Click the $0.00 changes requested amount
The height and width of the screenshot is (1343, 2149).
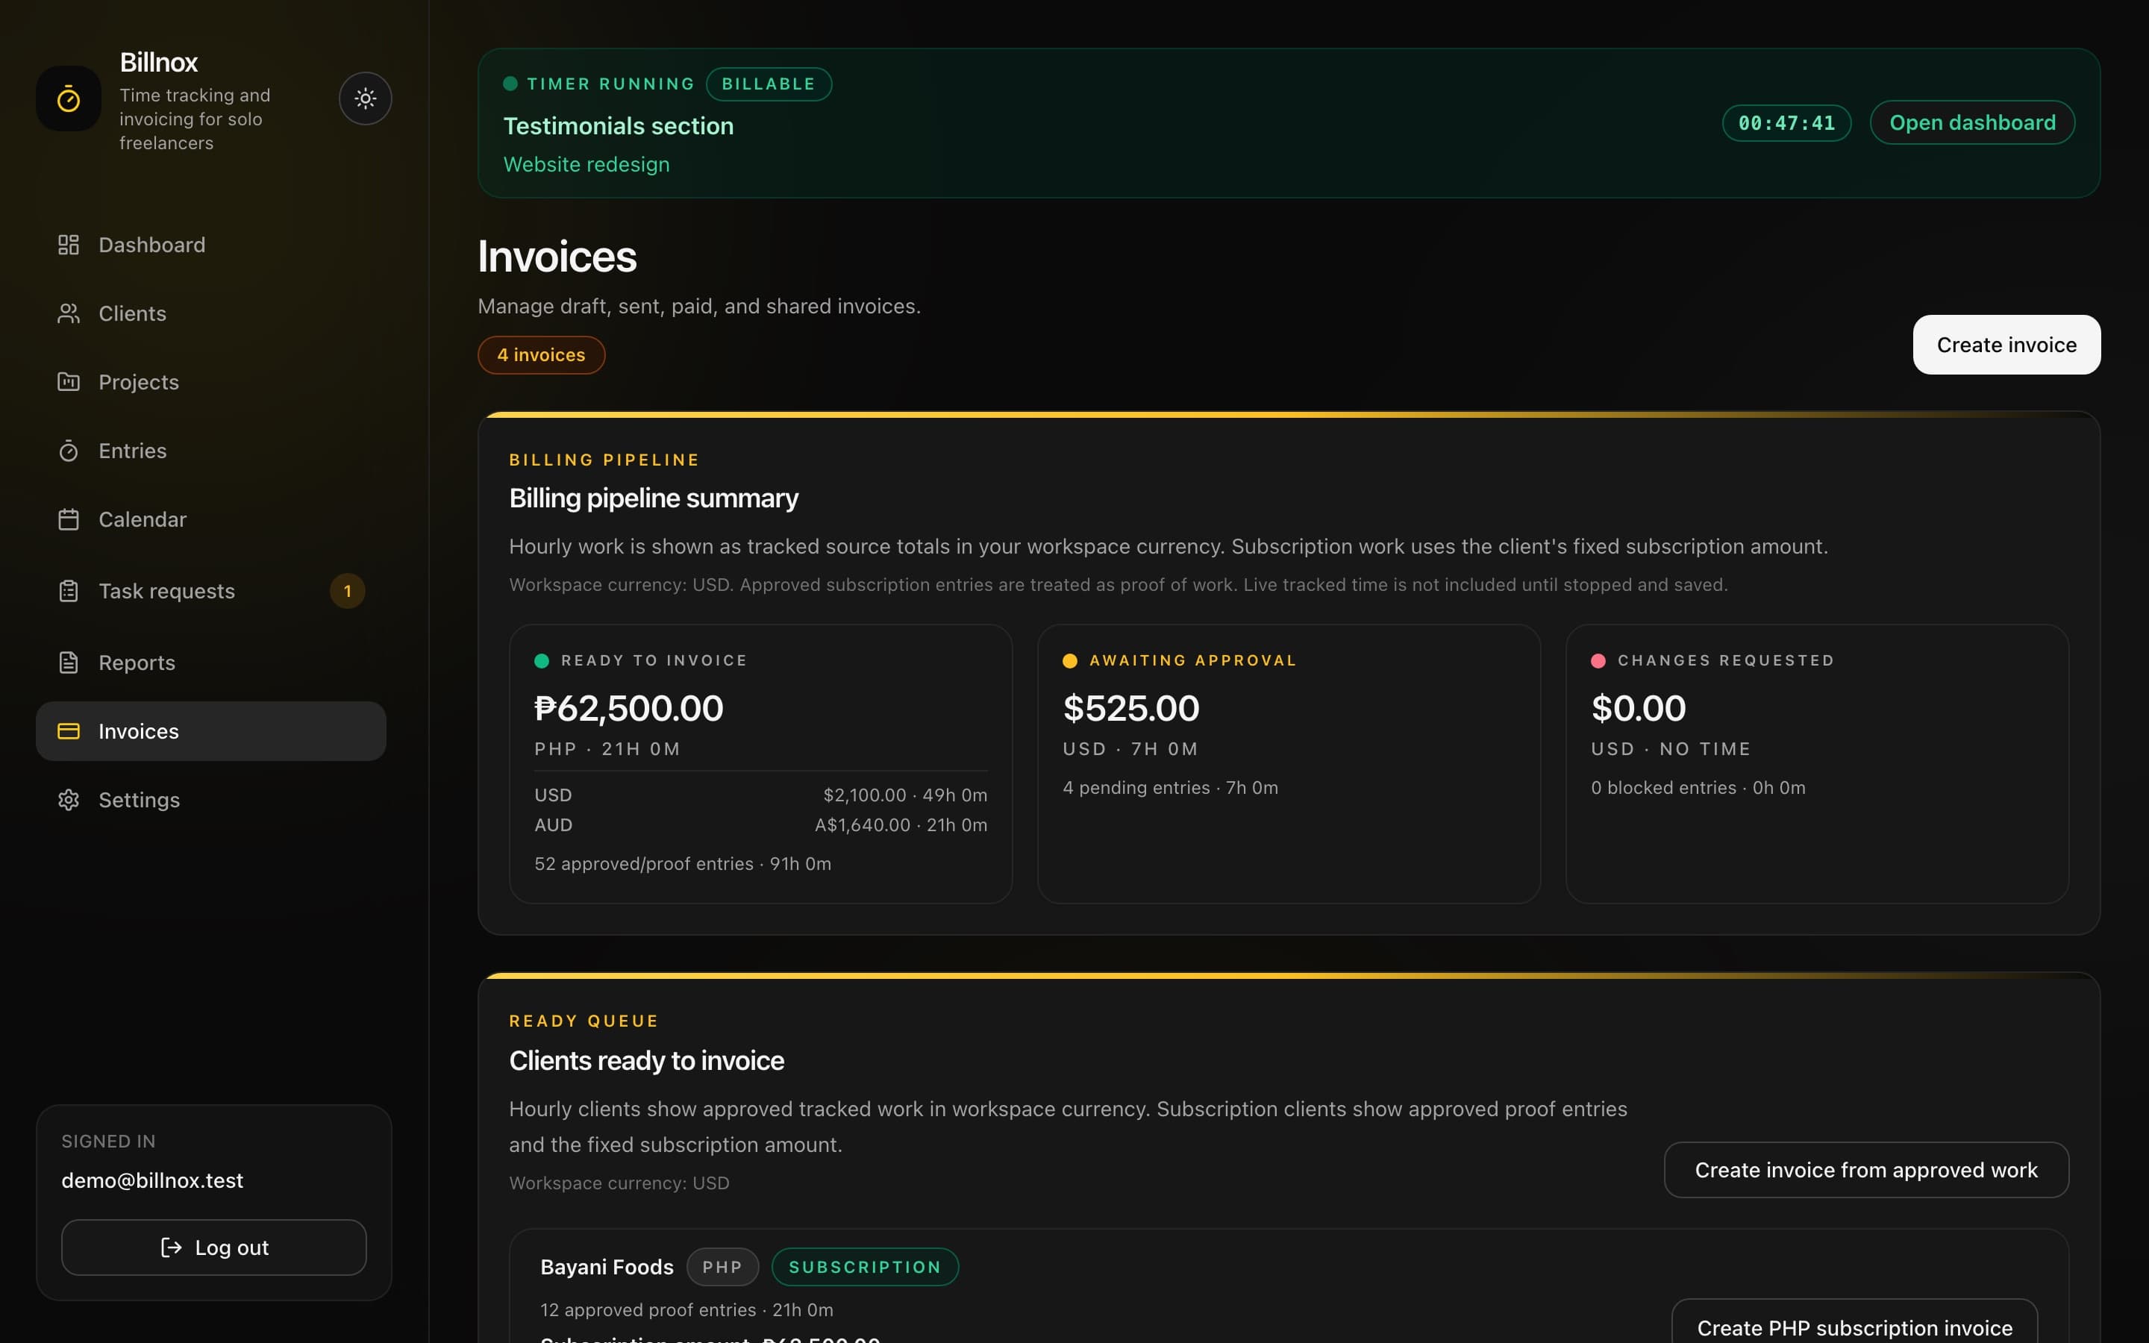pos(1639,708)
